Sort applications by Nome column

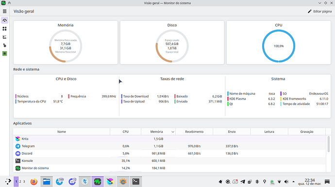coord(62,132)
